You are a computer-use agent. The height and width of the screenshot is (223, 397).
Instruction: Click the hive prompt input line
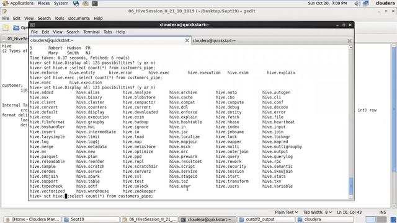click(x=91, y=196)
